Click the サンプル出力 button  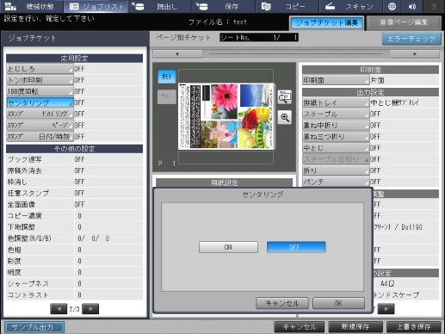34,327
